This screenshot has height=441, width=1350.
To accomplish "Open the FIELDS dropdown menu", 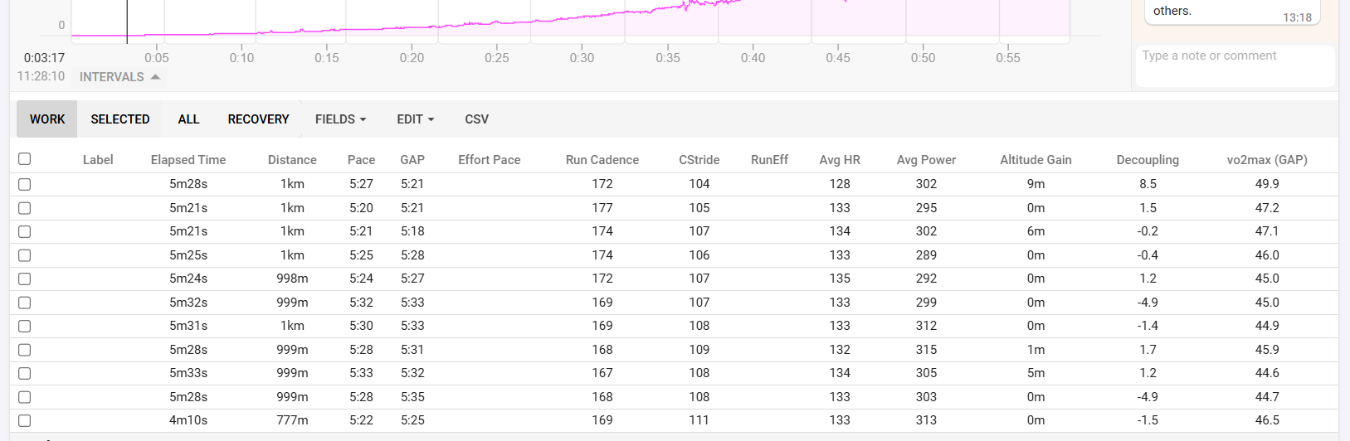I will click(x=340, y=119).
